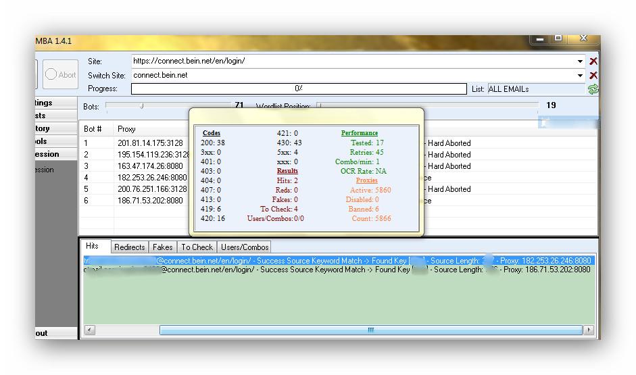Click the hits list left scroll arrow
Image resolution: width=636 pixels, height=375 pixels.
click(x=89, y=330)
